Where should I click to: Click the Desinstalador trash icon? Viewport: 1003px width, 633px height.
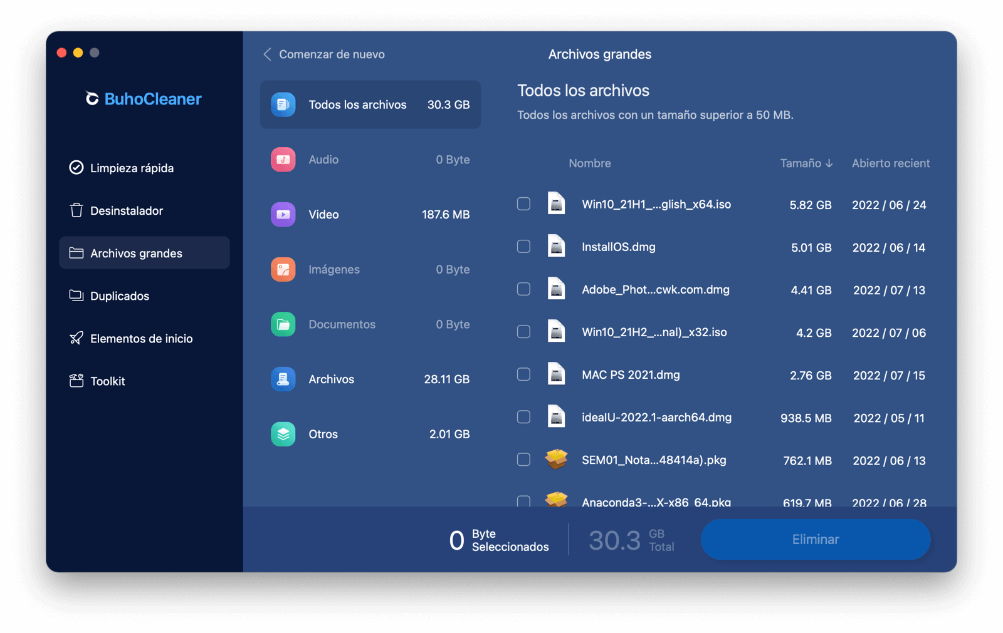[76, 210]
